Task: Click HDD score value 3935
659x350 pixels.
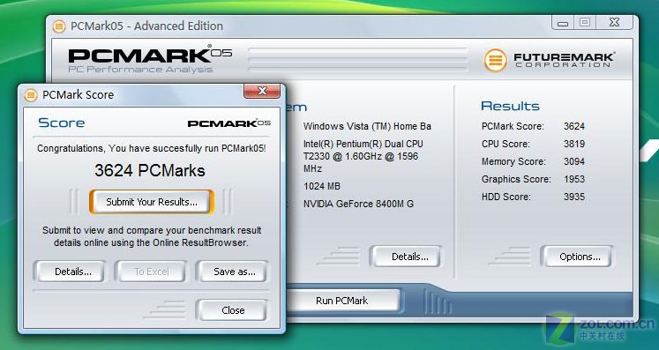Action: (574, 197)
